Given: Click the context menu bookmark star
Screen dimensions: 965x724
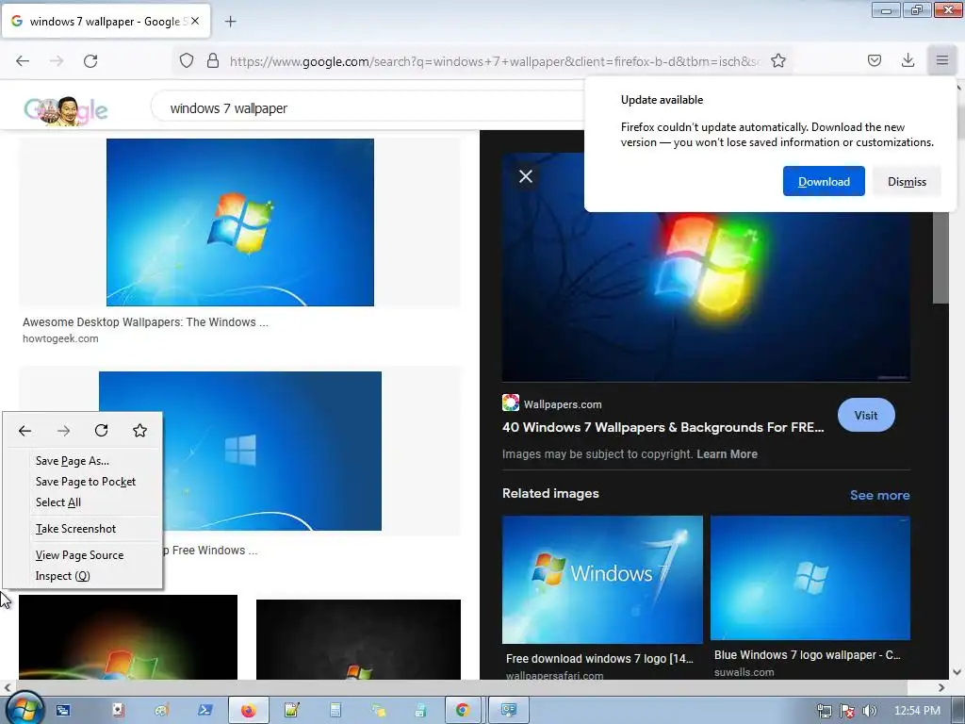Looking at the screenshot, I should click(x=139, y=430).
